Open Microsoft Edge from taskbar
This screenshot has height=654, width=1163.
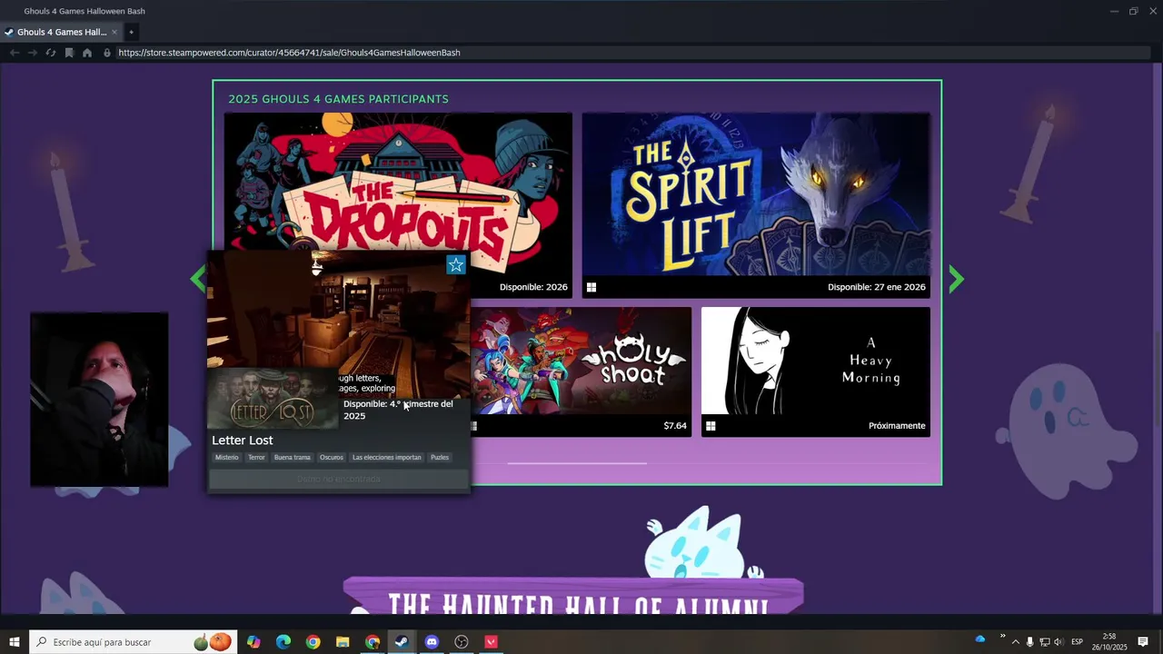pos(283,642)
